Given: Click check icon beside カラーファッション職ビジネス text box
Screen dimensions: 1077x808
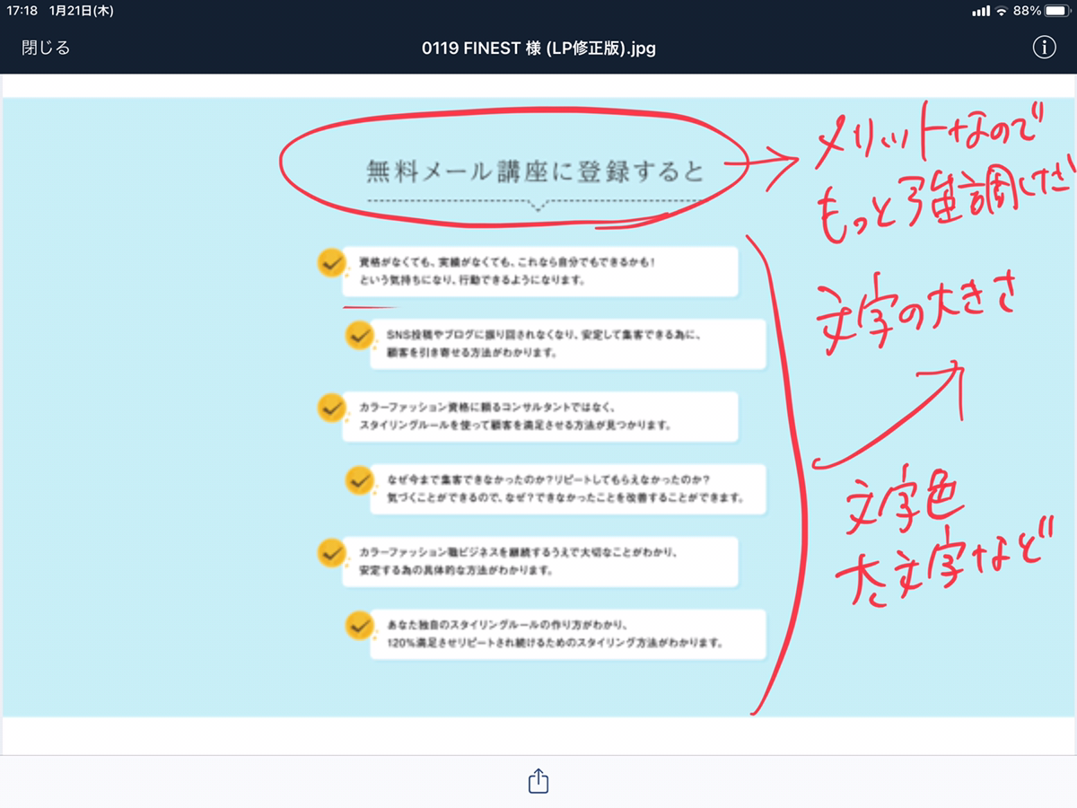Looking at the screenshot, I should (331, 552).
